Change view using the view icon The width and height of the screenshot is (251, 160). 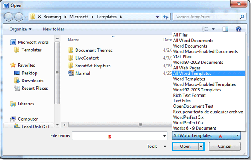[x=205, y=29]
